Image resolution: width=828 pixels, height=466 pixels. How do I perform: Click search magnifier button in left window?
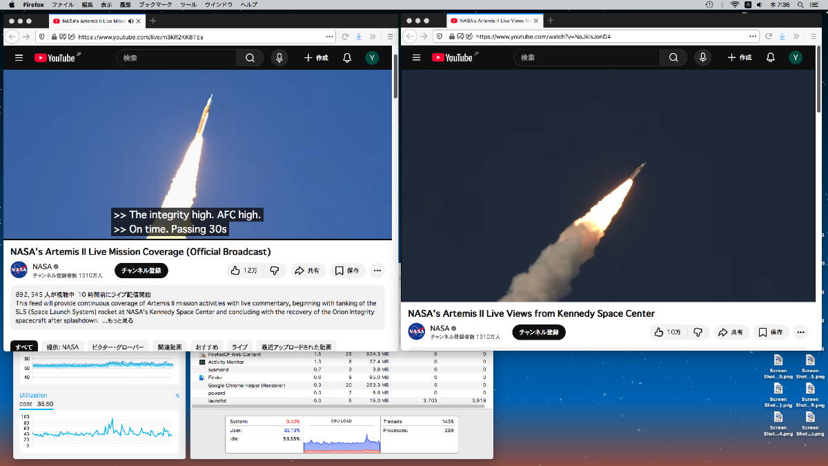click(x=250, y=58)
